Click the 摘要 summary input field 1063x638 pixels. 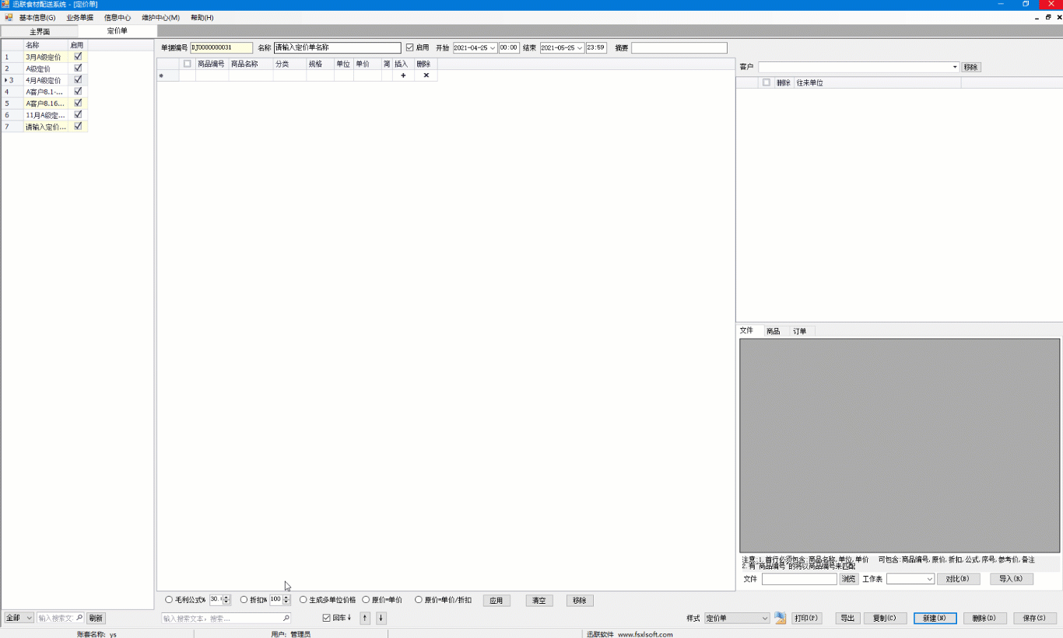coord(679,48)
